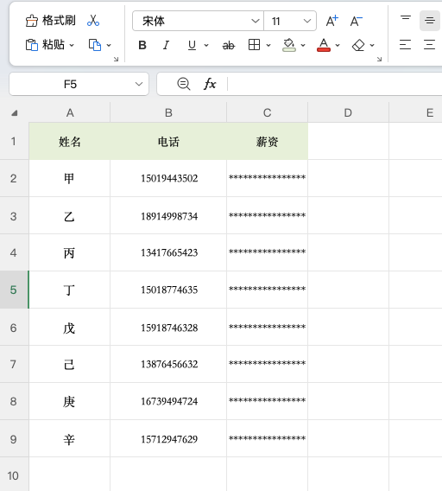Image resolution: width=442 pixels, height=491 pixels.
Task: Expand the Paste options dropdown arrow
Action: point(72,45)
